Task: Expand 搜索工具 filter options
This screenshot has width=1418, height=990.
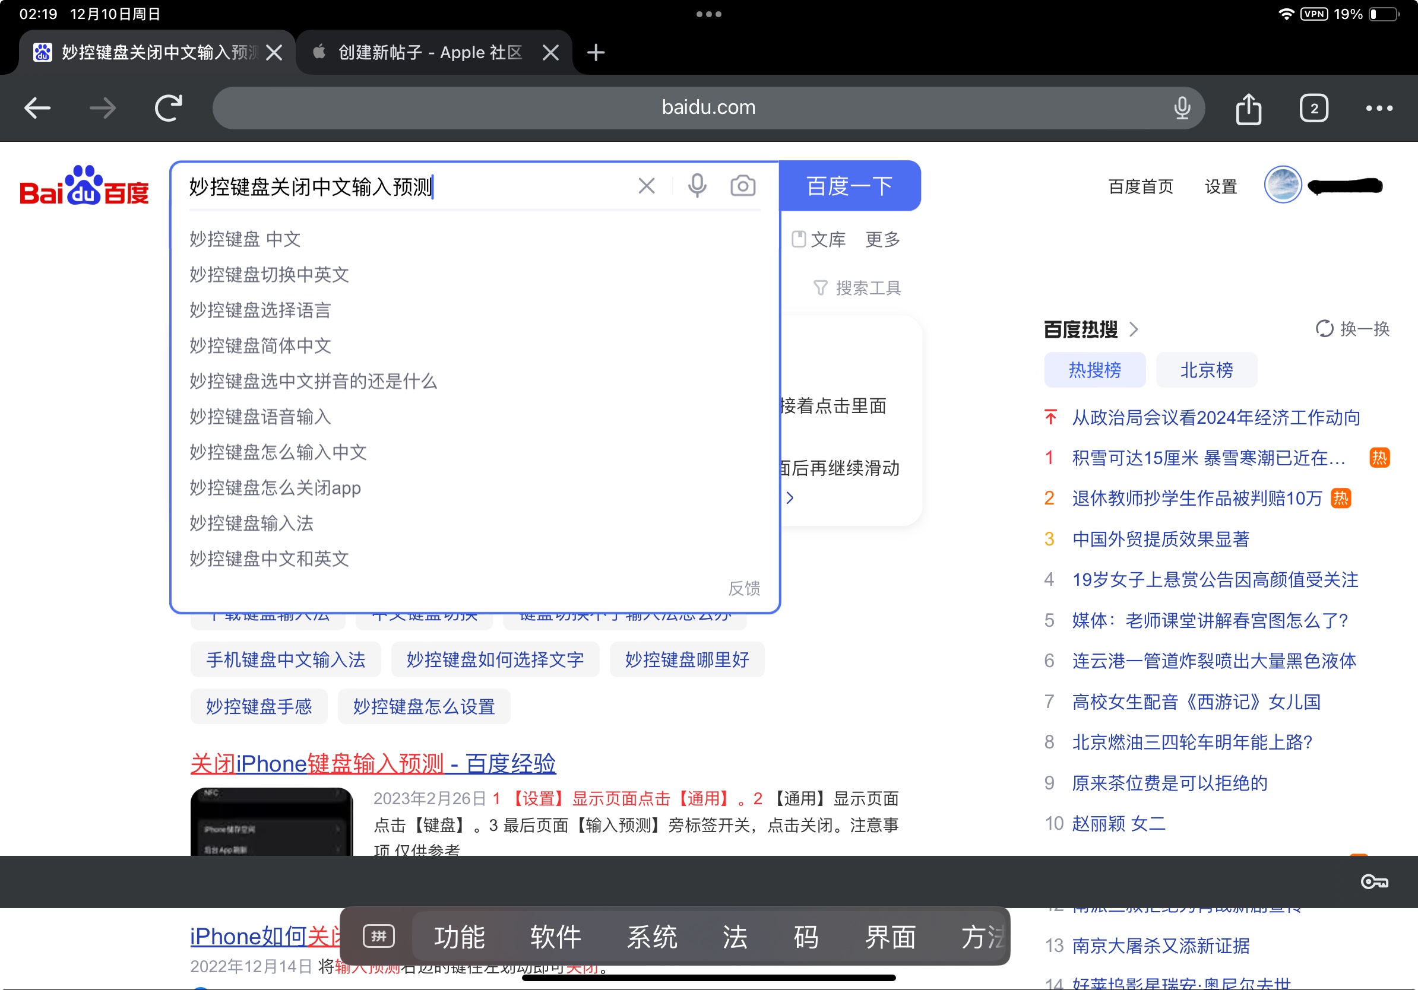Action: pyautogui.click(x=857, y=288)
